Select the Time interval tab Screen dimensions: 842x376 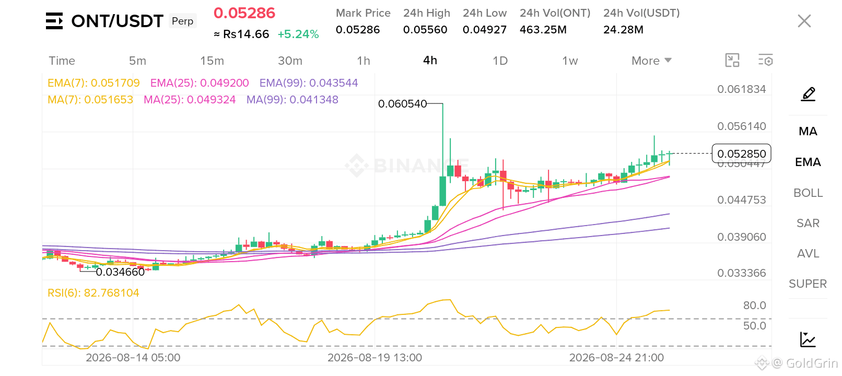pos(62,61)
